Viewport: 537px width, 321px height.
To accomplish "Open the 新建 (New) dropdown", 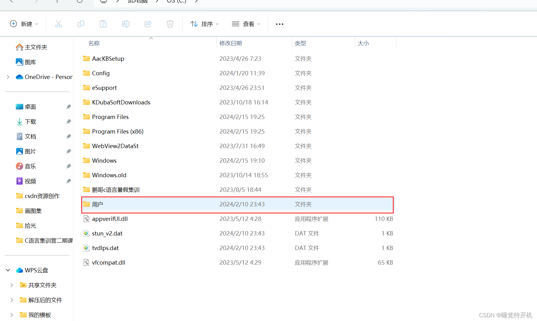I will point(24,24).
